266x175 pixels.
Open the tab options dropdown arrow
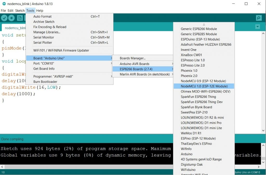(257, 27)
